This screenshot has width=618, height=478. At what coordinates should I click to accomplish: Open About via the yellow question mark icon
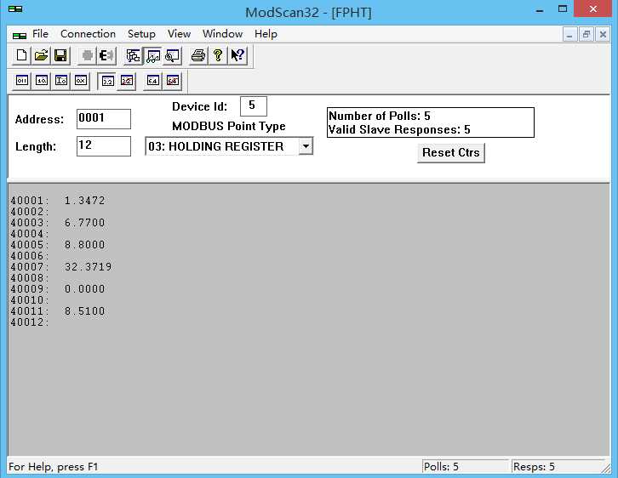pos(218,55)
